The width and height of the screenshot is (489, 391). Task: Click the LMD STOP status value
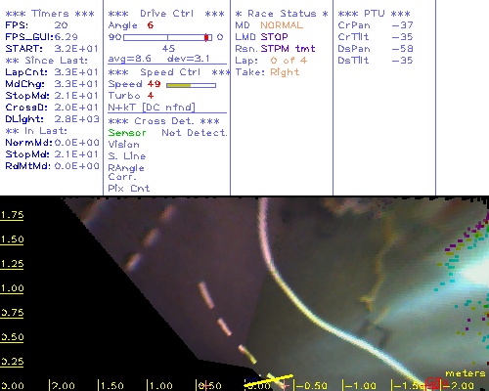click(x=274, y=37)
